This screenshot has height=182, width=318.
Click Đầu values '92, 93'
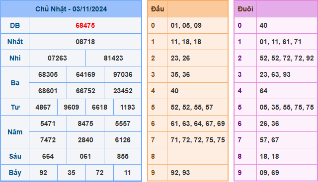[x=180, y=173]
